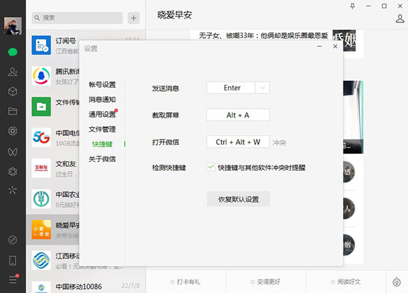408x293 pixels.
Task: Click the Ctrl + Alt + W shortcut field
Action: pos(238,142)
